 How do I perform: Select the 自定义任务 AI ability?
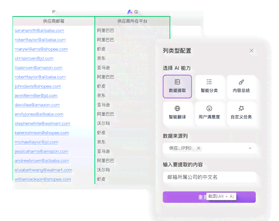point(241,113)
